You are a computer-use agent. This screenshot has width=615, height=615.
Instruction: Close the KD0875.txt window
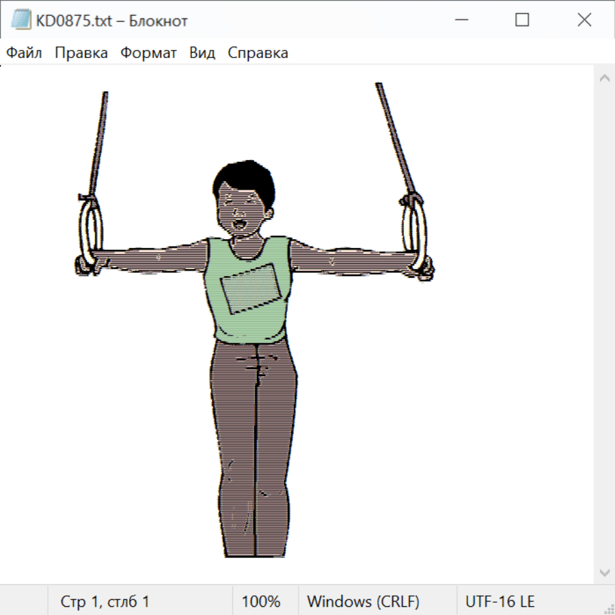584,20
